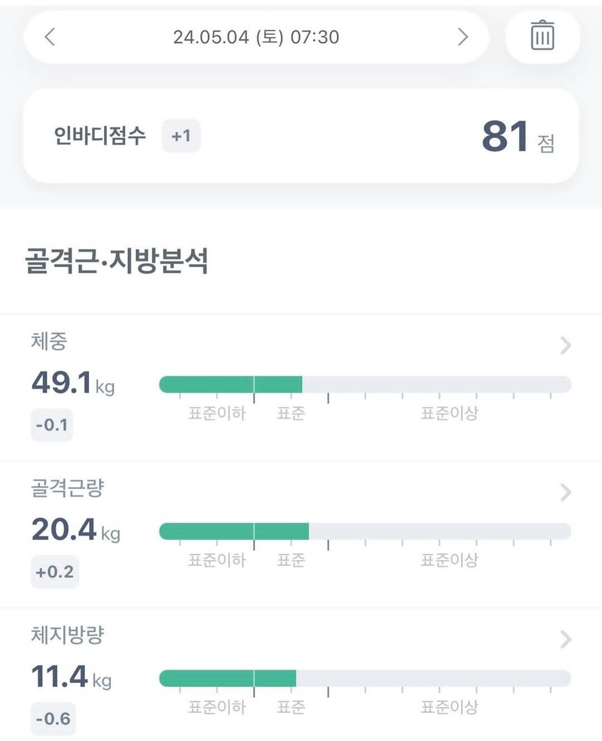Tap the 골격근·지방분석 section heading

116,261
